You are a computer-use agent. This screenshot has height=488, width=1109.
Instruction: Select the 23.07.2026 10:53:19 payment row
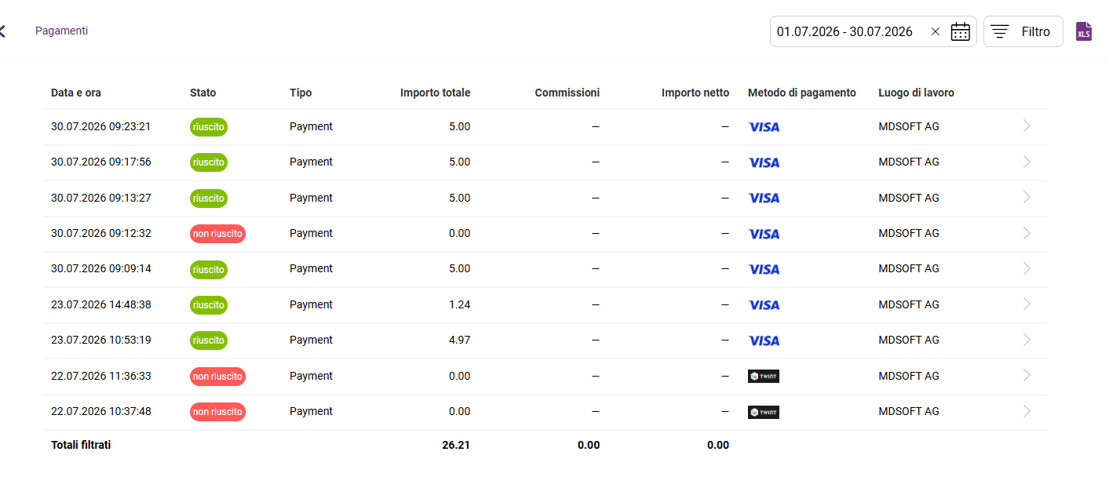(545, 341)
